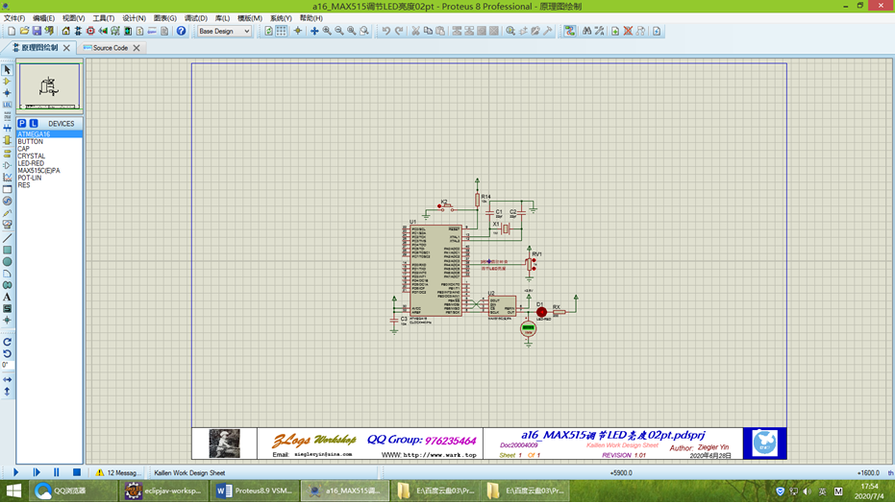895x503 pixels.
Task: Open the 文件(F) menu
Action: coord(14,18)
